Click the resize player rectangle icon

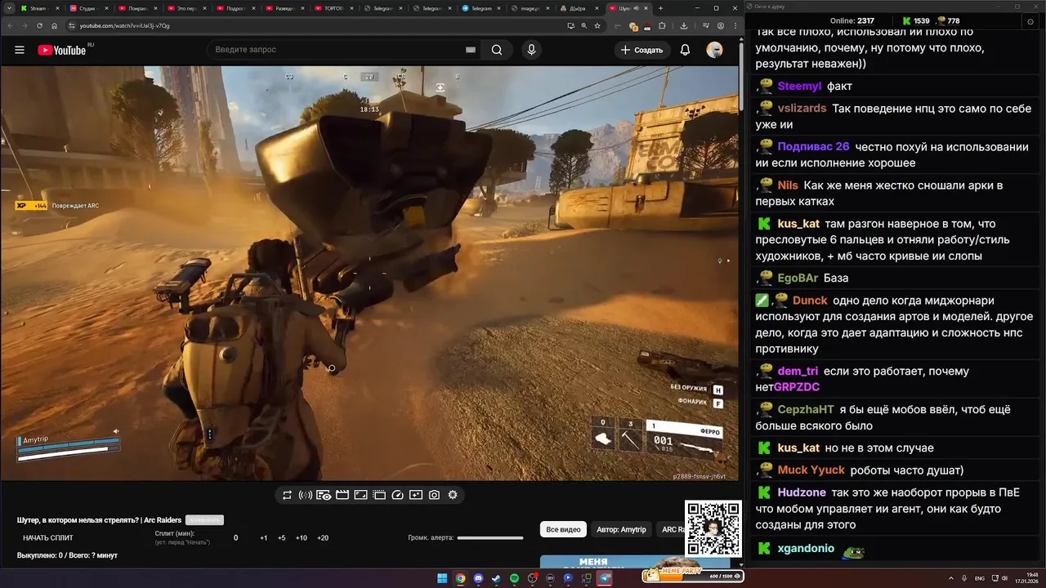(x=360, y=495)
